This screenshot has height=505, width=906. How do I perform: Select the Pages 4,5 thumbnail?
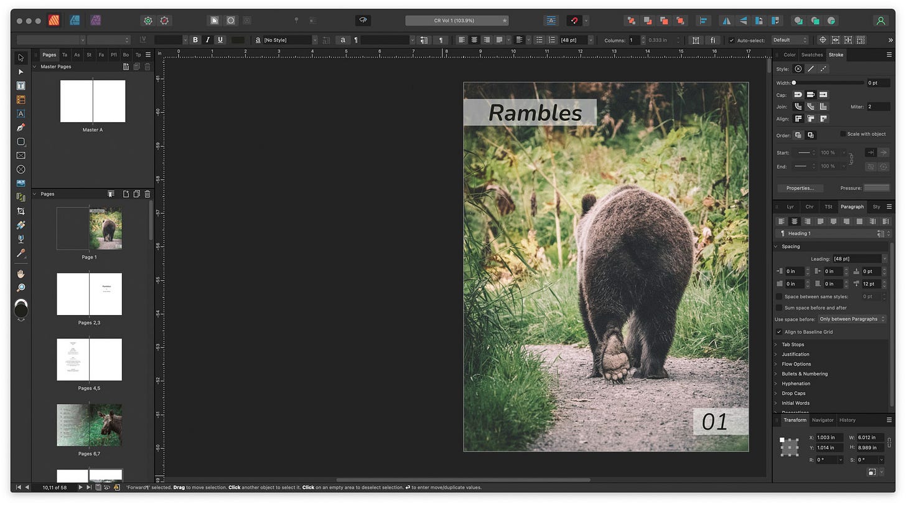pyautogui.click(x=89, y=359)
